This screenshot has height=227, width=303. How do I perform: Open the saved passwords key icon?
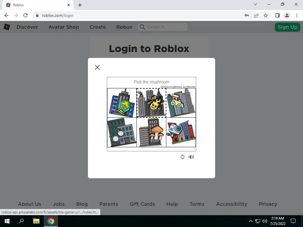pyautogui.click(x=247, y=15)
